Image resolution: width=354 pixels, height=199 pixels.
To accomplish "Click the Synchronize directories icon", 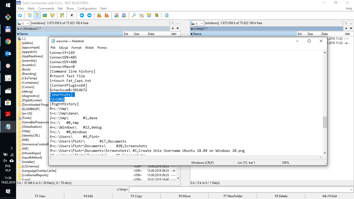I will tap(149, 15).
